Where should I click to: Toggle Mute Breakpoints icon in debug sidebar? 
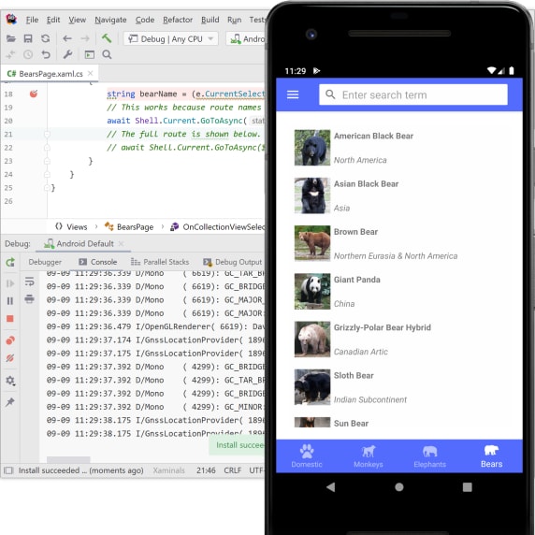10,358
